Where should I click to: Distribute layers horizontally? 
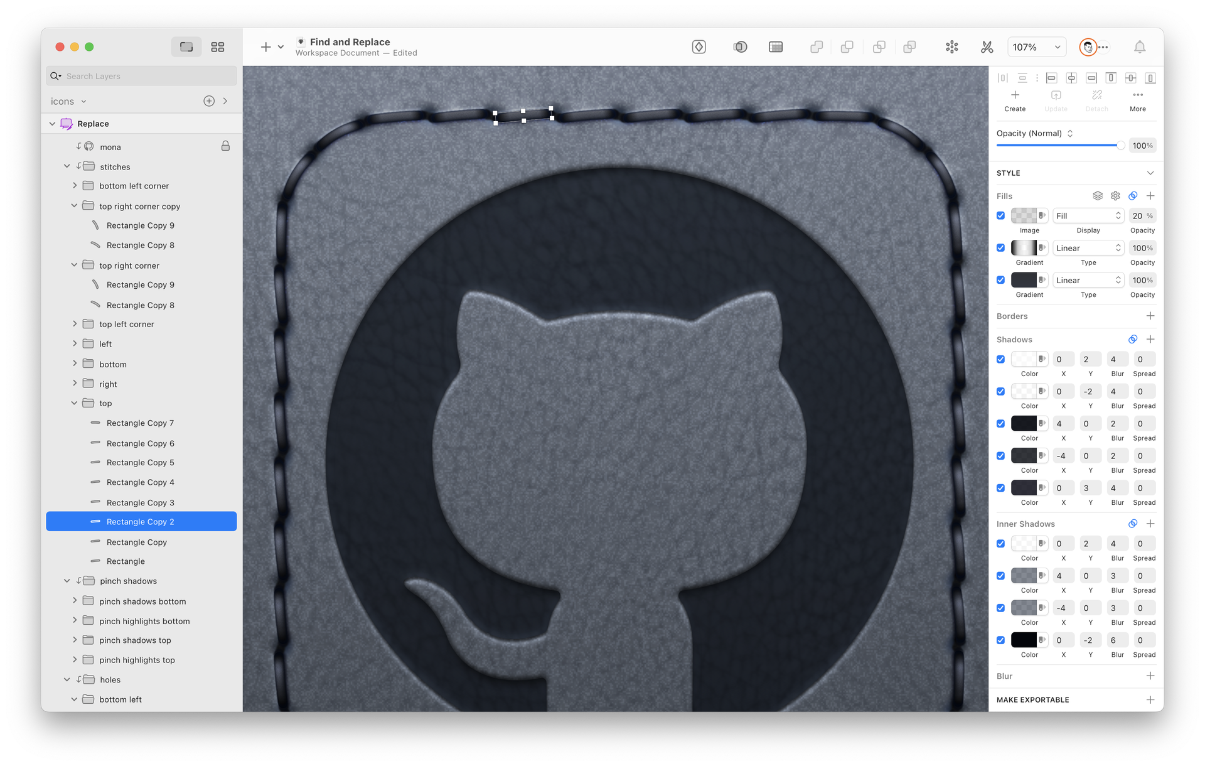click(1003, 78)
